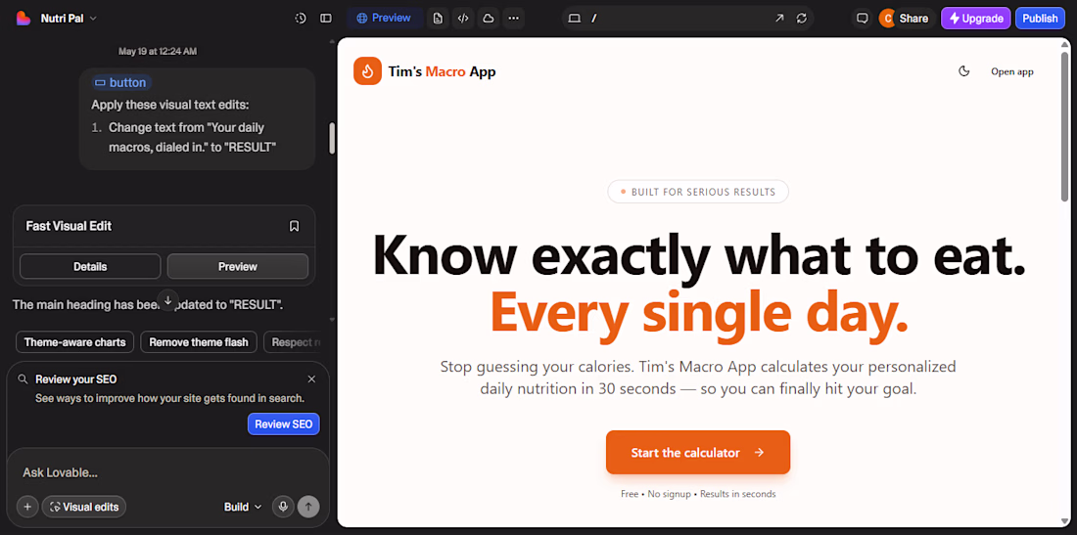Bookmark the Fast Visual Edit card
The height and width of the screenshot is (535, 1077).
[x=294, y=226]
